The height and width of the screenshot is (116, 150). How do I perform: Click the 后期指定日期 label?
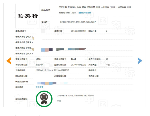tap(60, 76)
